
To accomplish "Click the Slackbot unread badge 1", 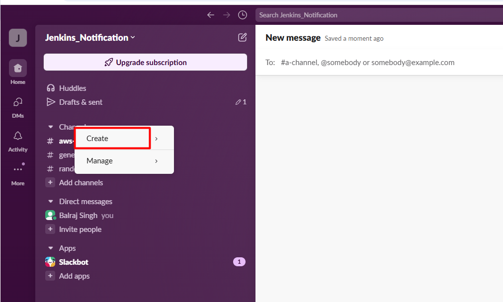I will (239, 262).
